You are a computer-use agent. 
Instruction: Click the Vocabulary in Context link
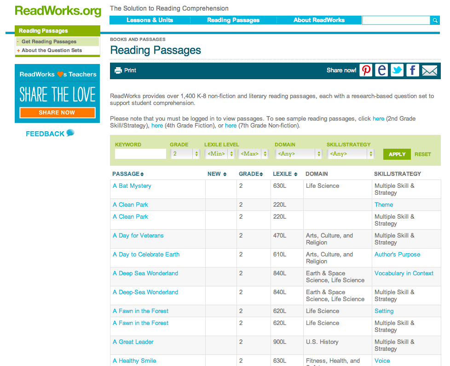coord(404,273)
